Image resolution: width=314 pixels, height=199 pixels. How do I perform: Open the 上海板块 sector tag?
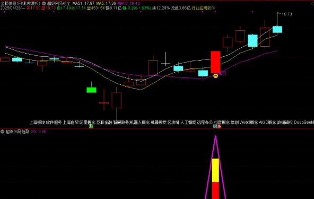(x=37, y=122)
